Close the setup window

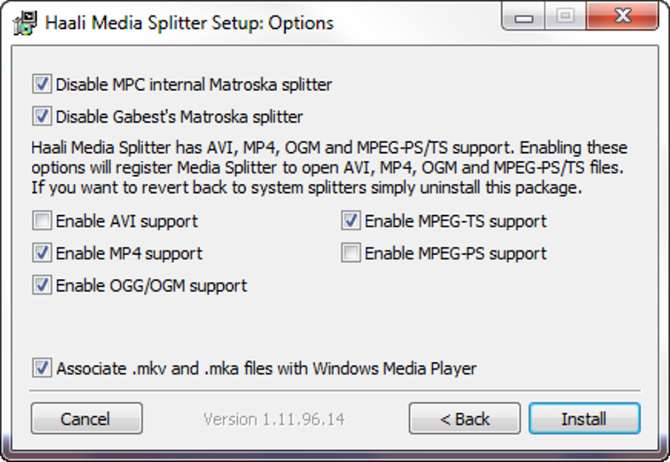pos(622,17)
